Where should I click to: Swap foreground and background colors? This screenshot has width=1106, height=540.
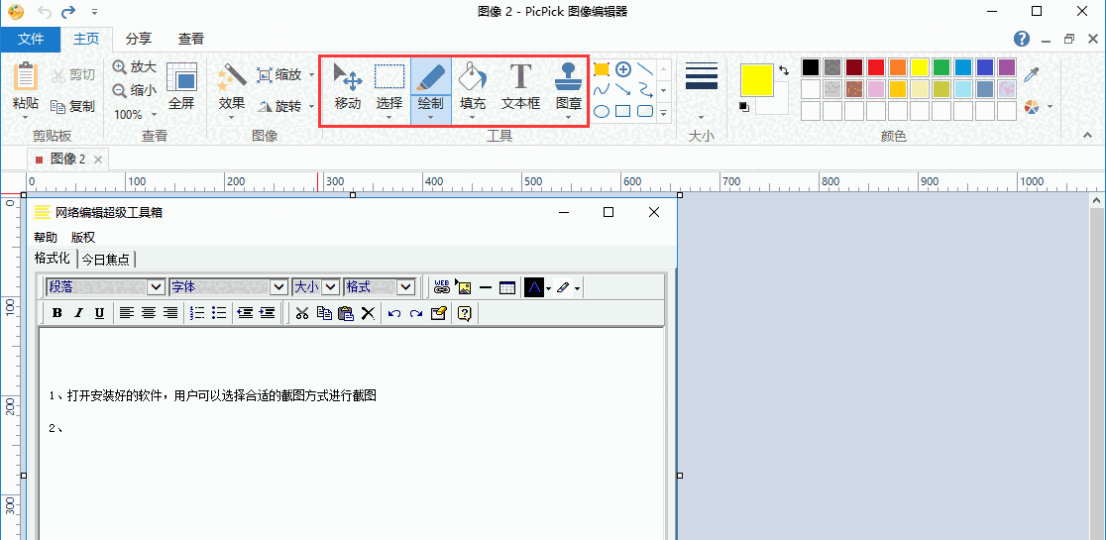click(784, 69)
